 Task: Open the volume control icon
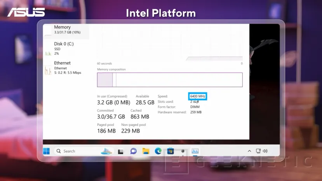(x=265, y=151)
